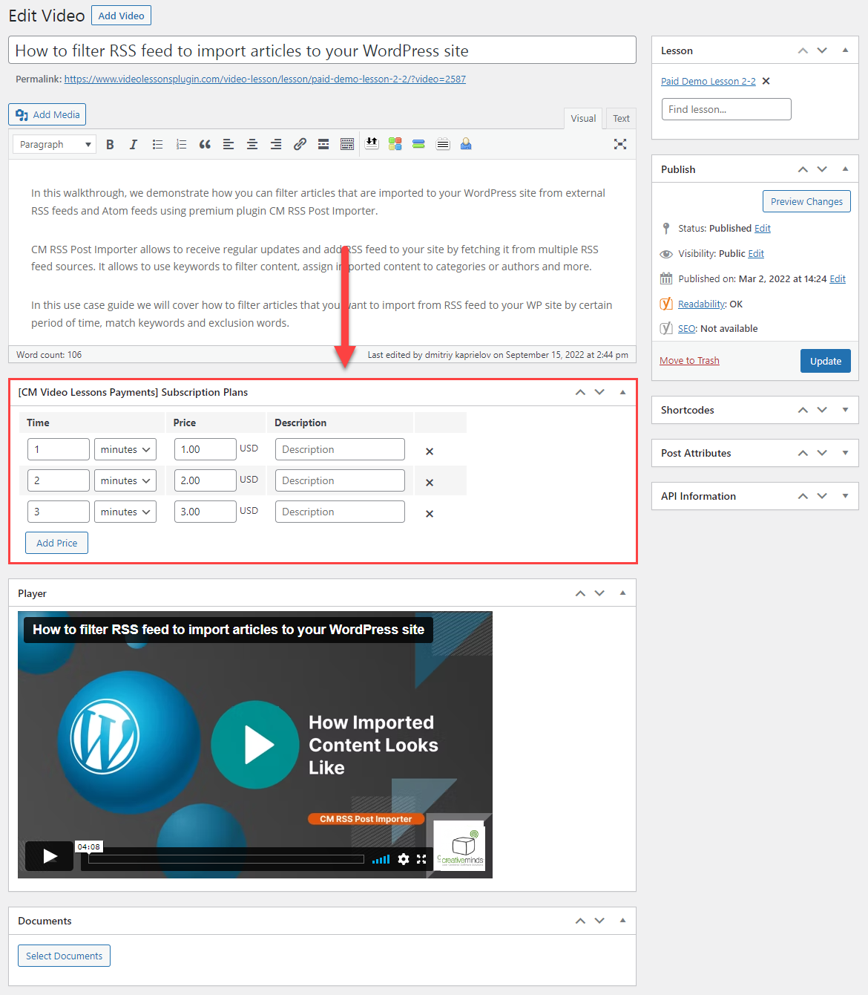The height and width of the screenshot is (995, 868).
Task: Insert a blockquote
Action: click(205, 144)
